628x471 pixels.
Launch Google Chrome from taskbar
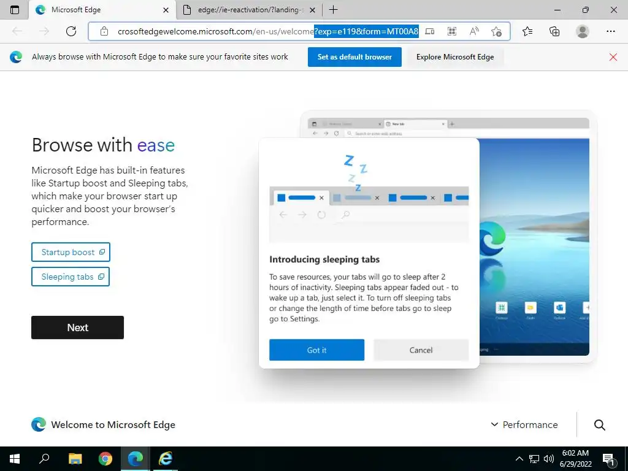click(x=105, y=459)
